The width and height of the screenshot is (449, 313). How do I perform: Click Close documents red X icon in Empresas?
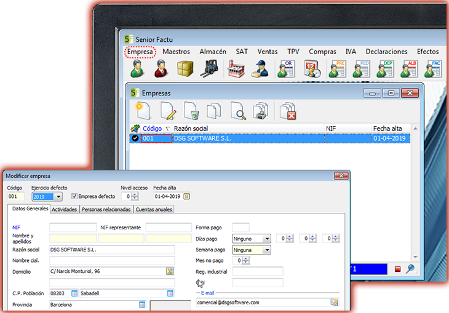(x=288, y=111)
